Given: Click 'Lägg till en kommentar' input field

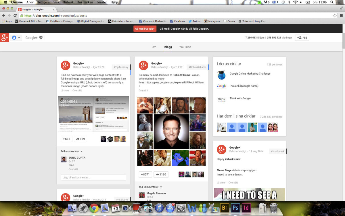Looking at the screenshot, I should coord(93,177).
